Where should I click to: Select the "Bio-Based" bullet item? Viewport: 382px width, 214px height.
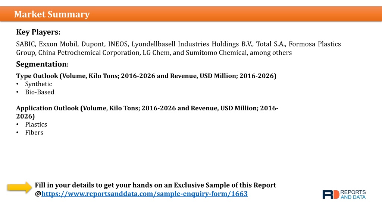pos(40,92)
